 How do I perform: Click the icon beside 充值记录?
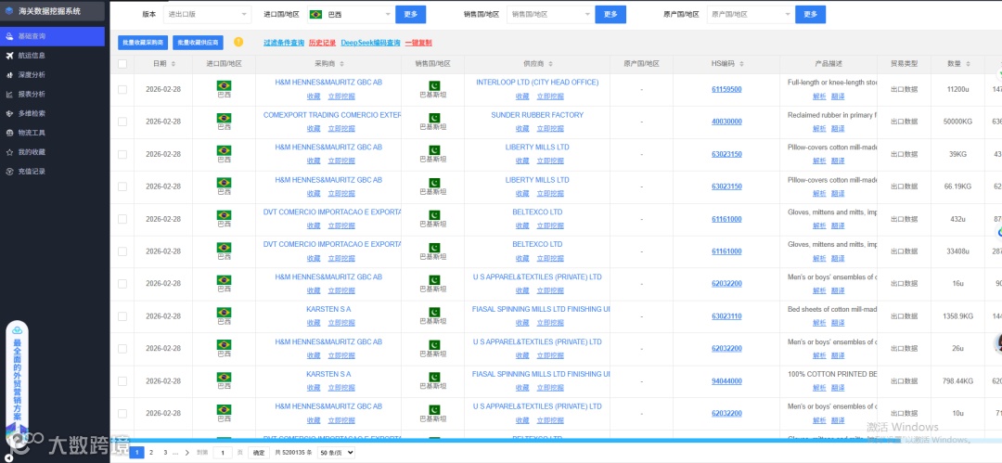(9, 172)
